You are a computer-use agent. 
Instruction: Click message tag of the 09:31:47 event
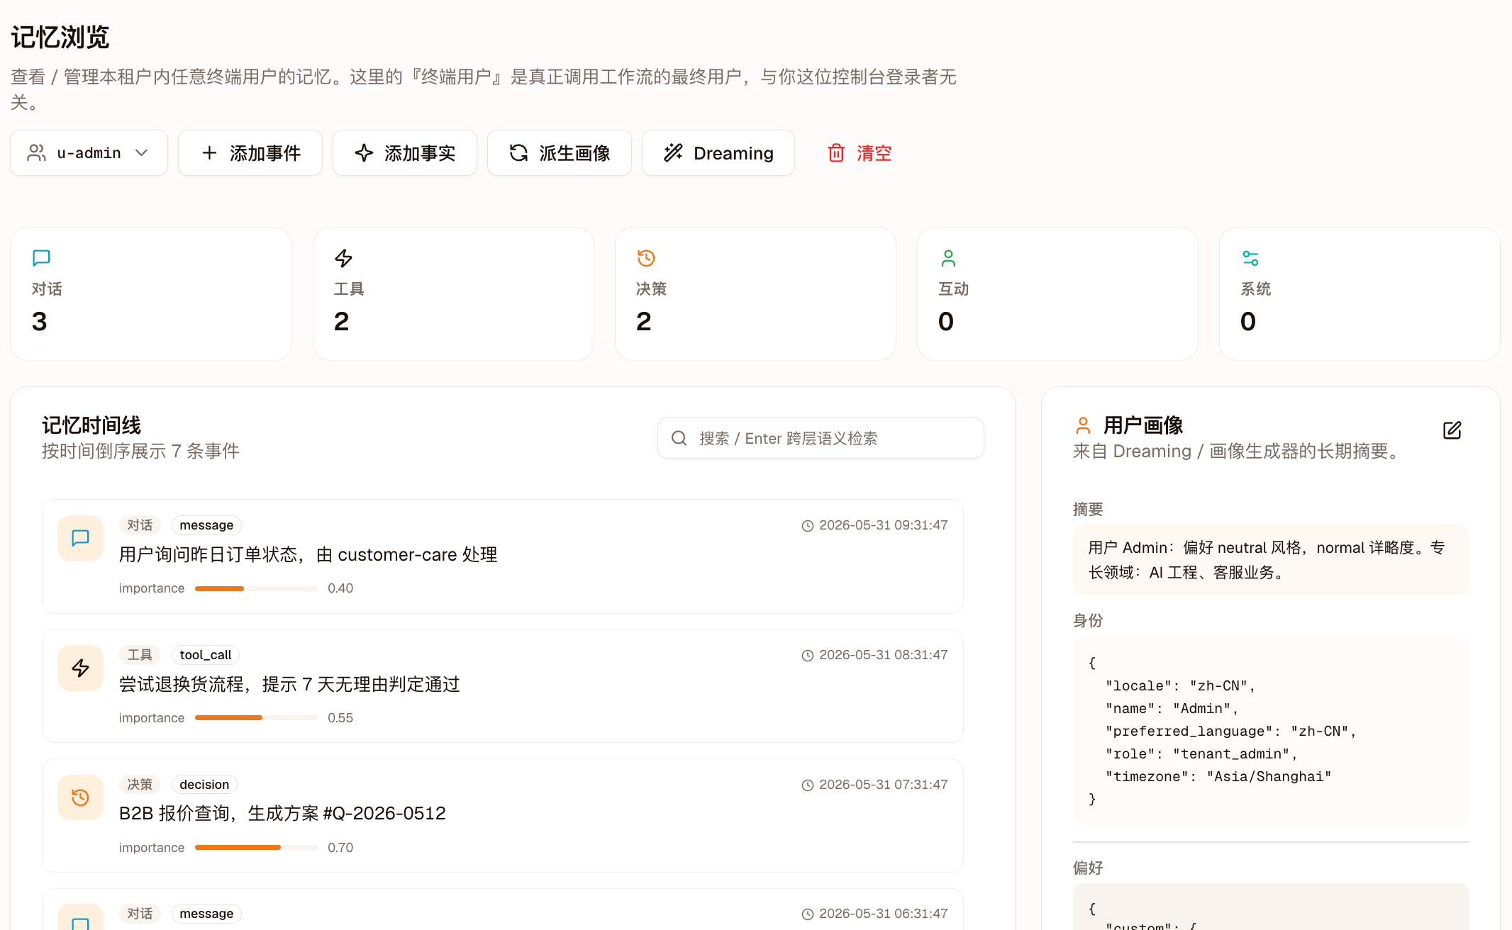(x=206, y=525)
